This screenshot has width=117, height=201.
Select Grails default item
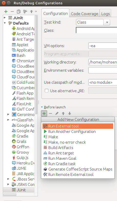coord(19,141)
